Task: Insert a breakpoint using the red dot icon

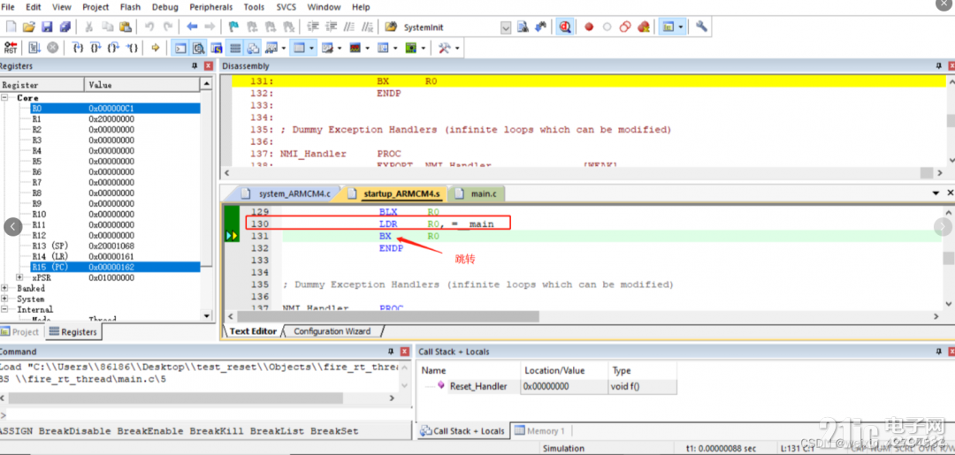Action: 589,27
